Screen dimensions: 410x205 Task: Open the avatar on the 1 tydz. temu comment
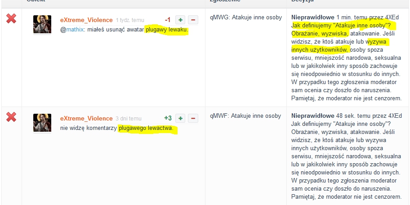pyautogui.click(x=42, y=24)
